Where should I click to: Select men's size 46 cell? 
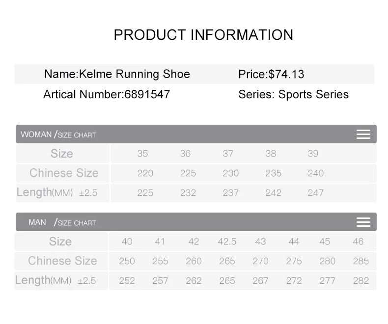tap(358, 242)
